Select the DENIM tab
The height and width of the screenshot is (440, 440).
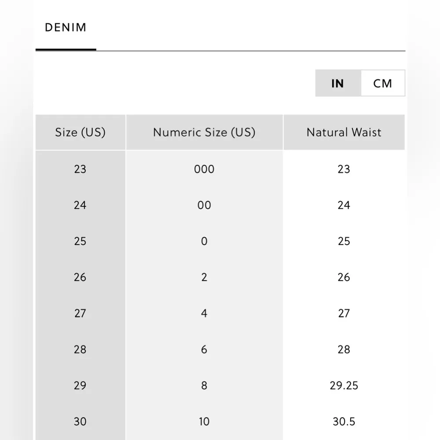66,28
